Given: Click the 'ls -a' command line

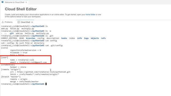Looking at the screenshot, I should coord(26,31).
